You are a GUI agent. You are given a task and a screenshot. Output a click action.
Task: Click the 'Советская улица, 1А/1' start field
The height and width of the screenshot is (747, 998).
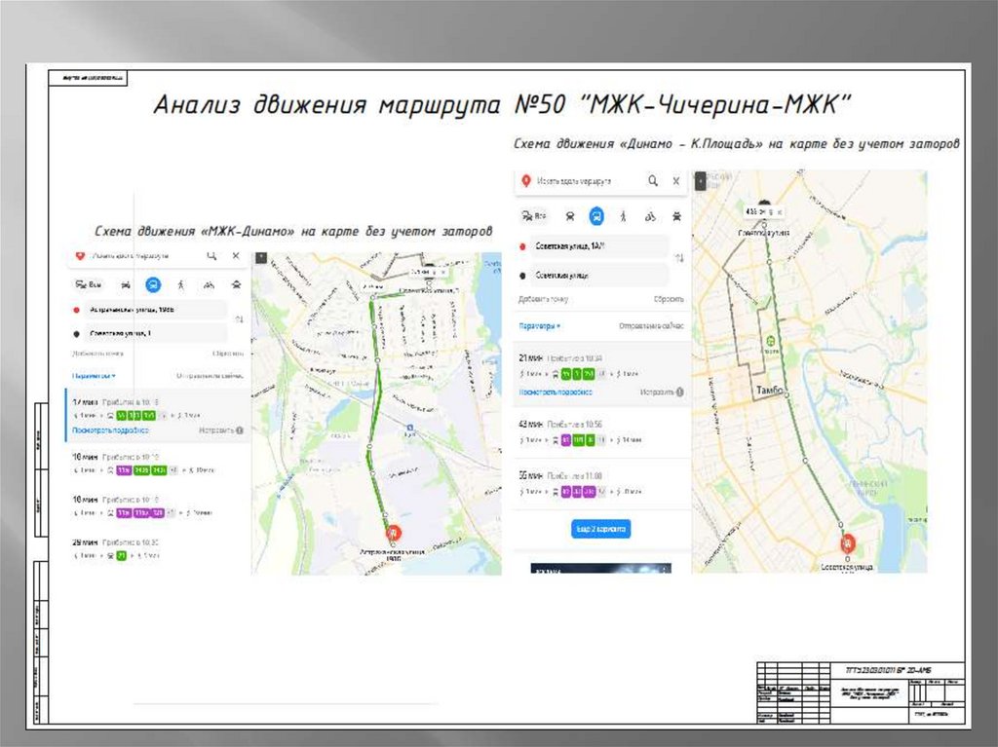point(598,246)
